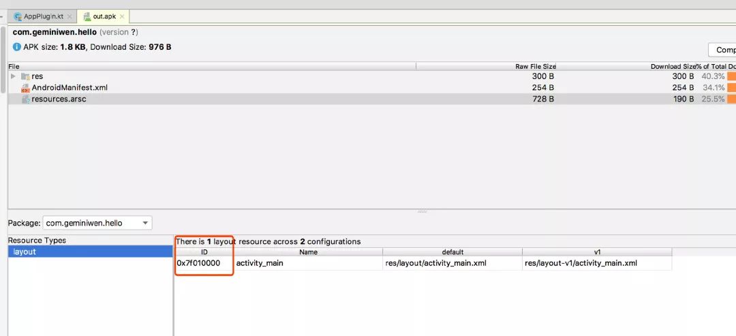Click the Kotlin file icon on AppPlugin.kt tab
The height and width of the screenshot is (336, 736).
tap(18, 17)
